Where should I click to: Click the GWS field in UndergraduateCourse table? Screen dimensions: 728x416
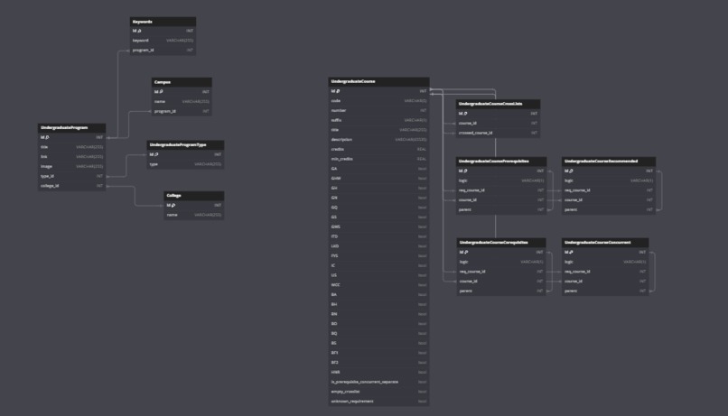(378, 227)
